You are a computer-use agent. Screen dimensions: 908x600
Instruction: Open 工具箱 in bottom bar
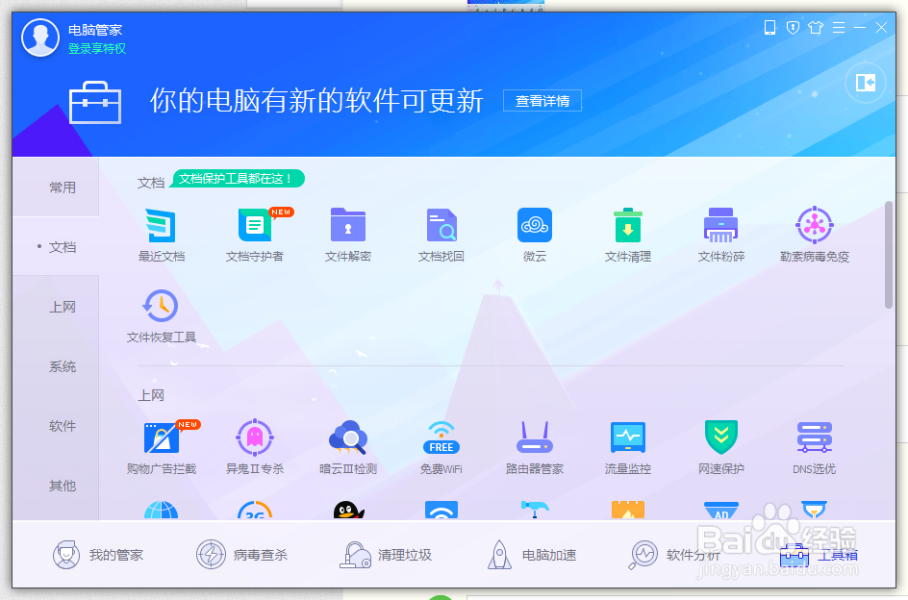point(819,554)
